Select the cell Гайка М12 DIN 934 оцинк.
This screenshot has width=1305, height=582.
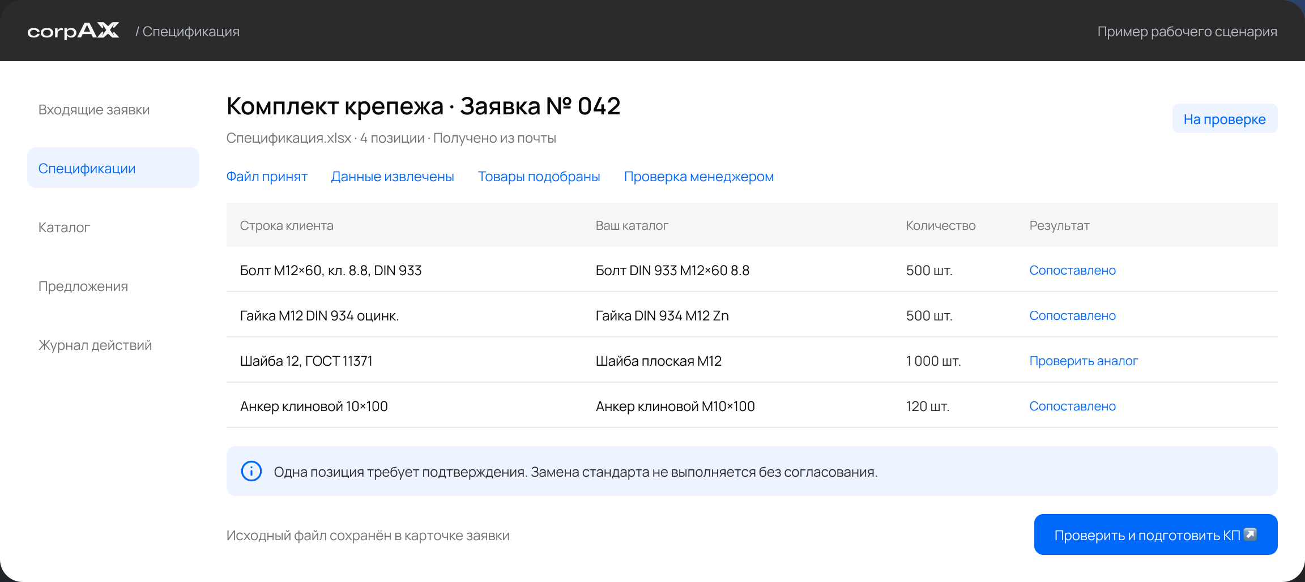click(x=319, y=315)
